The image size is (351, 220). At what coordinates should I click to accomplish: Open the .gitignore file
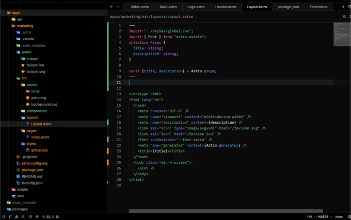27,157
